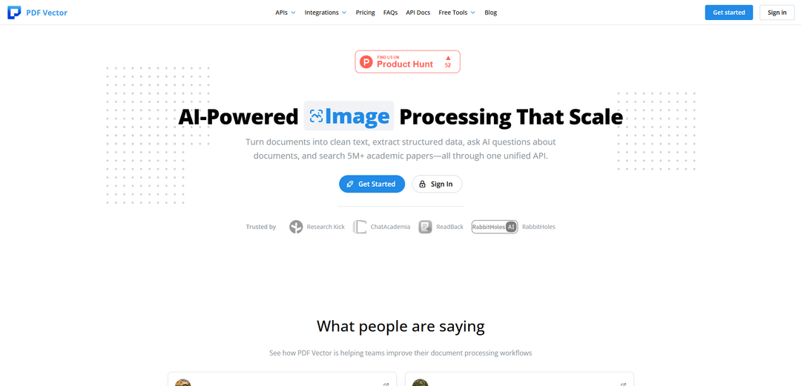Expand the Integrations dropdown menu
Viewport: 801px width, 386px height.
pos(326,13)
